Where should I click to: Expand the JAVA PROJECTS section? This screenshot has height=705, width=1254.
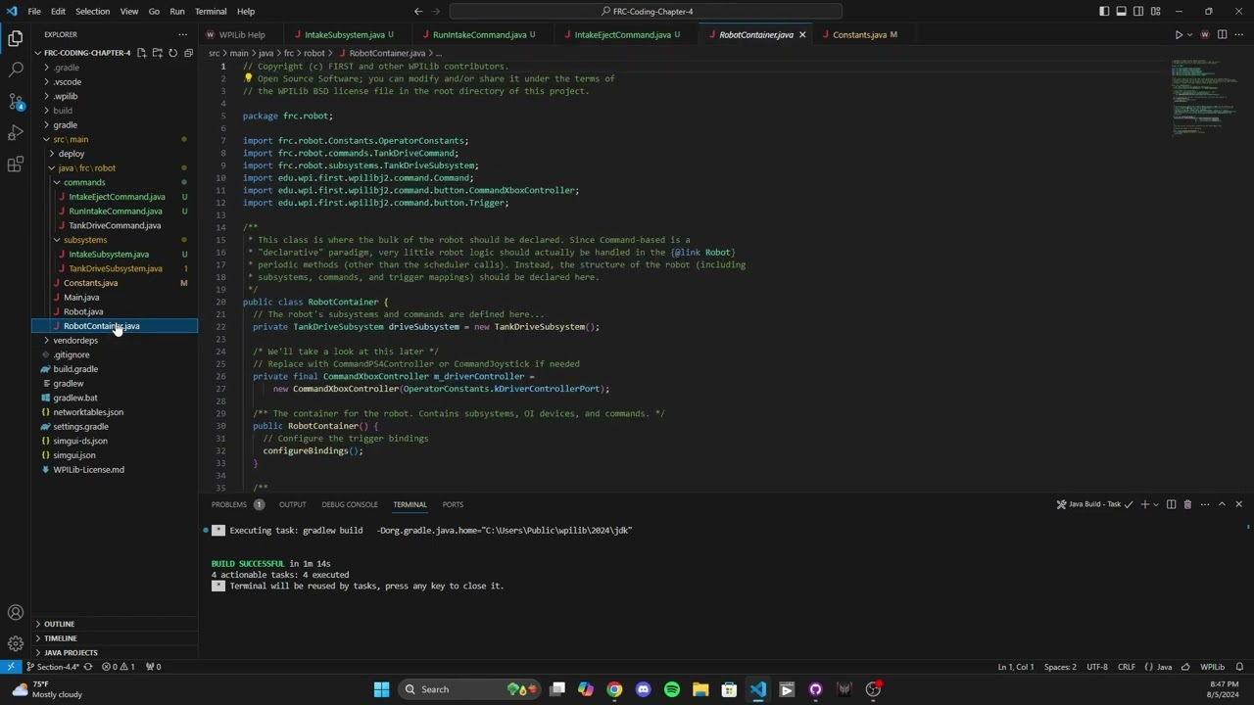point(115,652)
